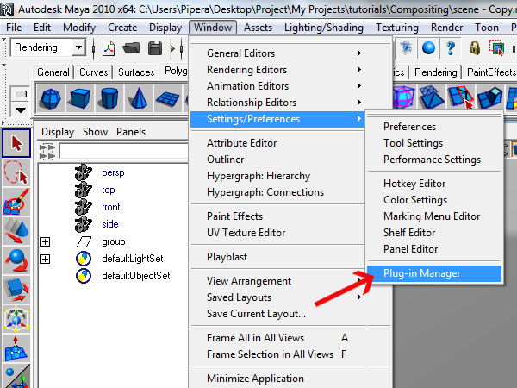Image resolution: width=517 pixels, height=388 pixels.
Task: Click the Maya application icon in title bar
Action: click(x=7, y=9)
